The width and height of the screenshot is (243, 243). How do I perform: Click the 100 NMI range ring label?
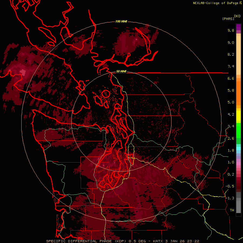(121, 21)
